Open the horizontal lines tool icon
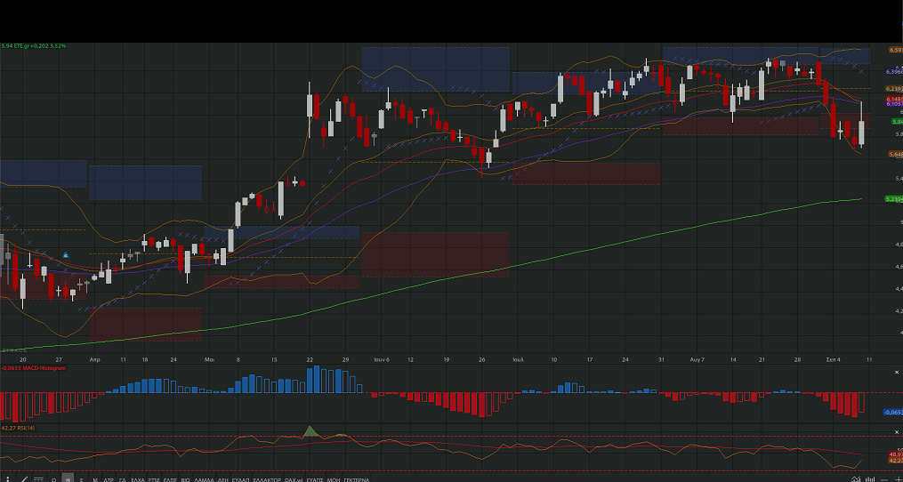 pyautogui.click(x=38, y=479)
